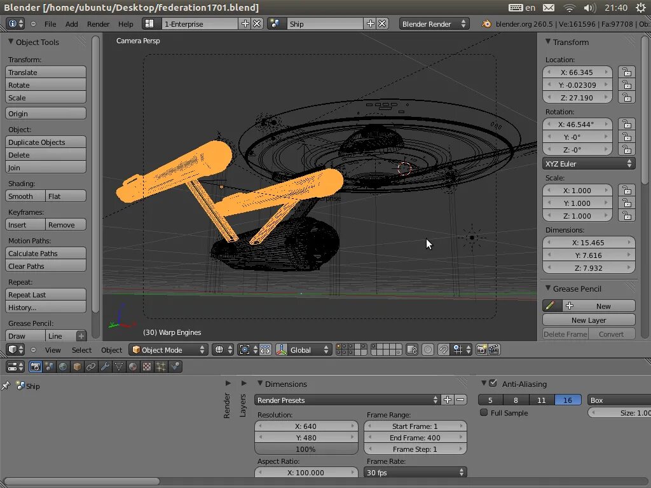This screenshot has width=651, height=488.
Task: Select the Modifiers wrench tab icon
Action: coord(105,367)
